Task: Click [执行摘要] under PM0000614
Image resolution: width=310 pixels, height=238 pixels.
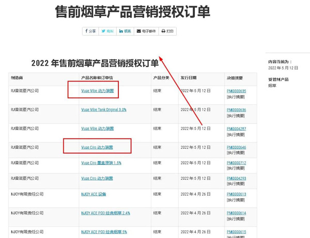Action: click(x=236, y=219)
